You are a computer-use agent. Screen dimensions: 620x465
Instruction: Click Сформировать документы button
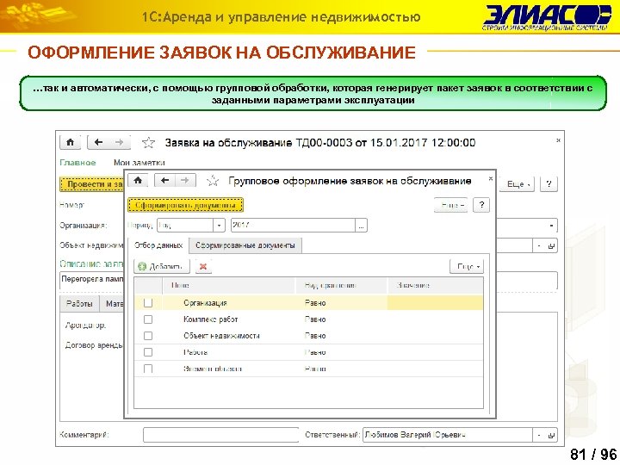coord(185,205)
